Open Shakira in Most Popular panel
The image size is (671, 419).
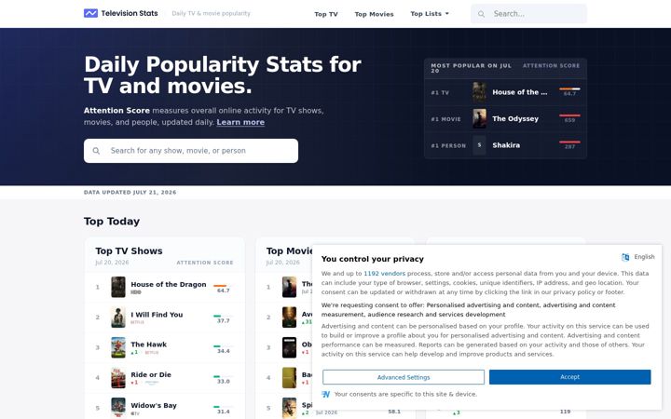point(506,145)
